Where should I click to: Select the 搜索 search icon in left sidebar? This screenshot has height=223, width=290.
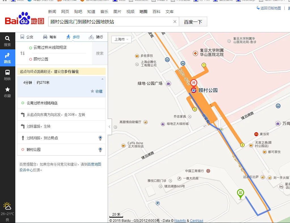(7, 39)
